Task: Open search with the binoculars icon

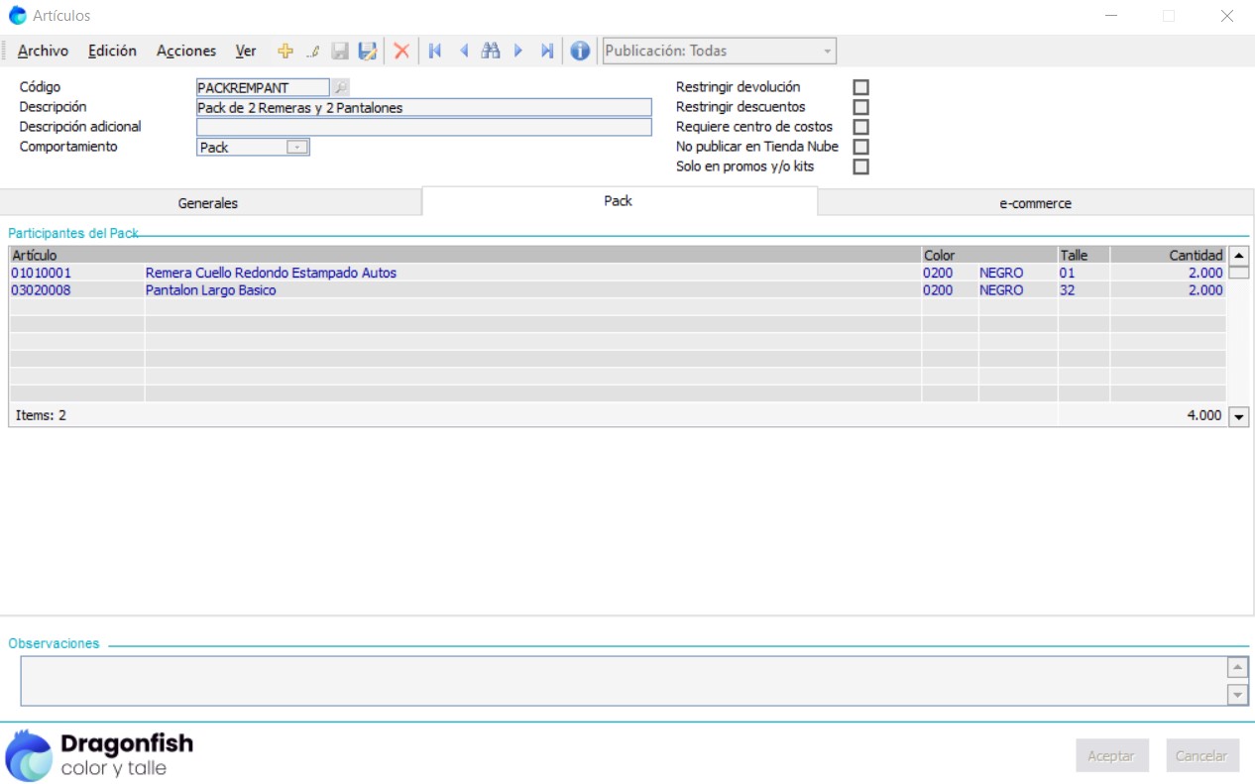Action: (491, 52)
